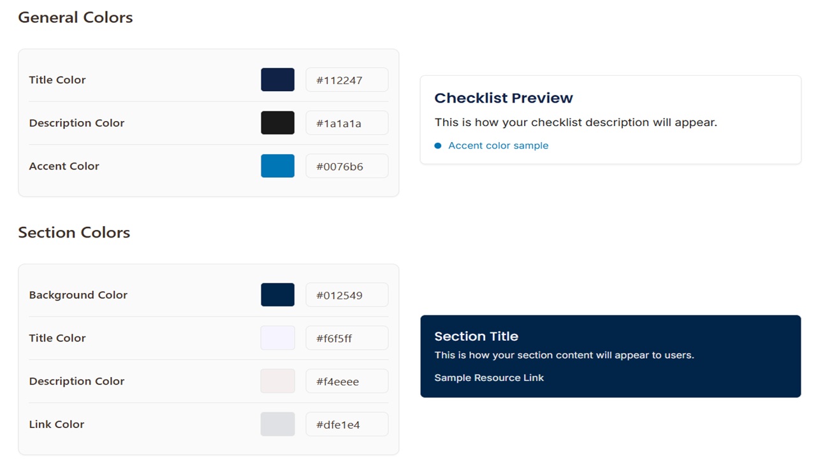Open the Accent Color picker swatch

277,166
